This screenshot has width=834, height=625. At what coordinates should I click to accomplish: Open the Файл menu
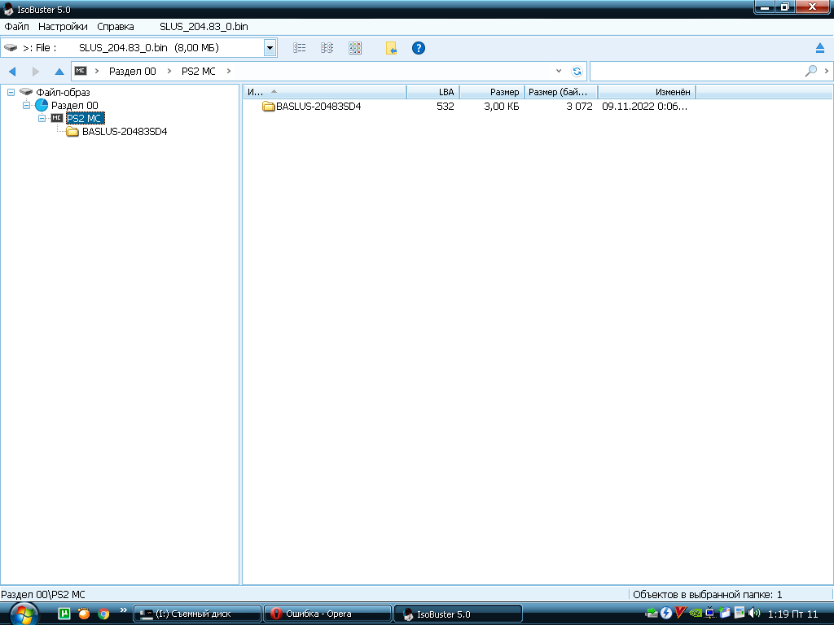(16, 27)
